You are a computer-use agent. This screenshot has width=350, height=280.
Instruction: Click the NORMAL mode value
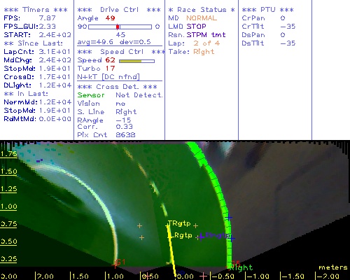pos(202,18)
